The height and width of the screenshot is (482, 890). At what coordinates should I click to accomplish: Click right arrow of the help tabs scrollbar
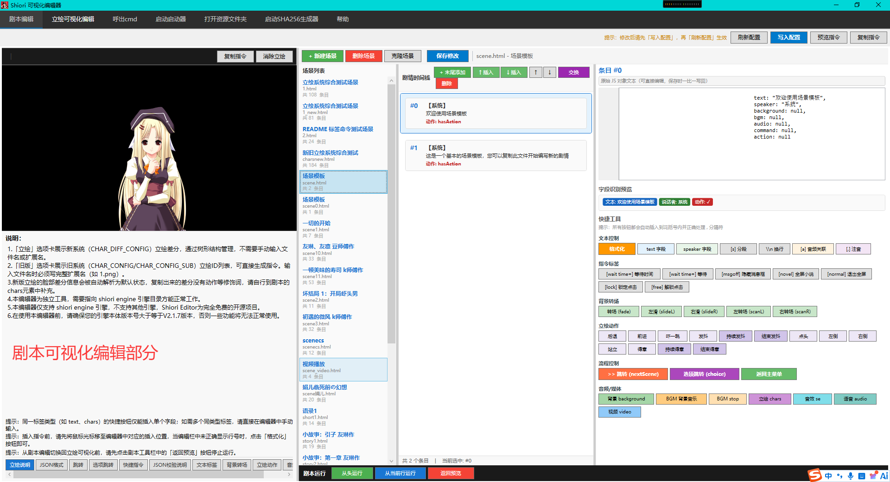[x=289, y=475]
